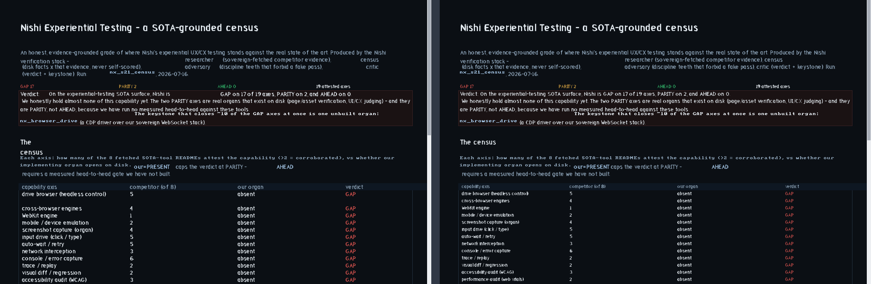Click the 'competitor (of 8)' column header in right pane
Image resolution: width=871 pixels, height=284 pixels.
click(x=587, y=186)
